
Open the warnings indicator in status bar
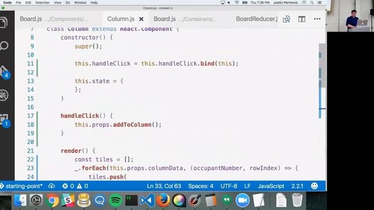click(82, 186)
